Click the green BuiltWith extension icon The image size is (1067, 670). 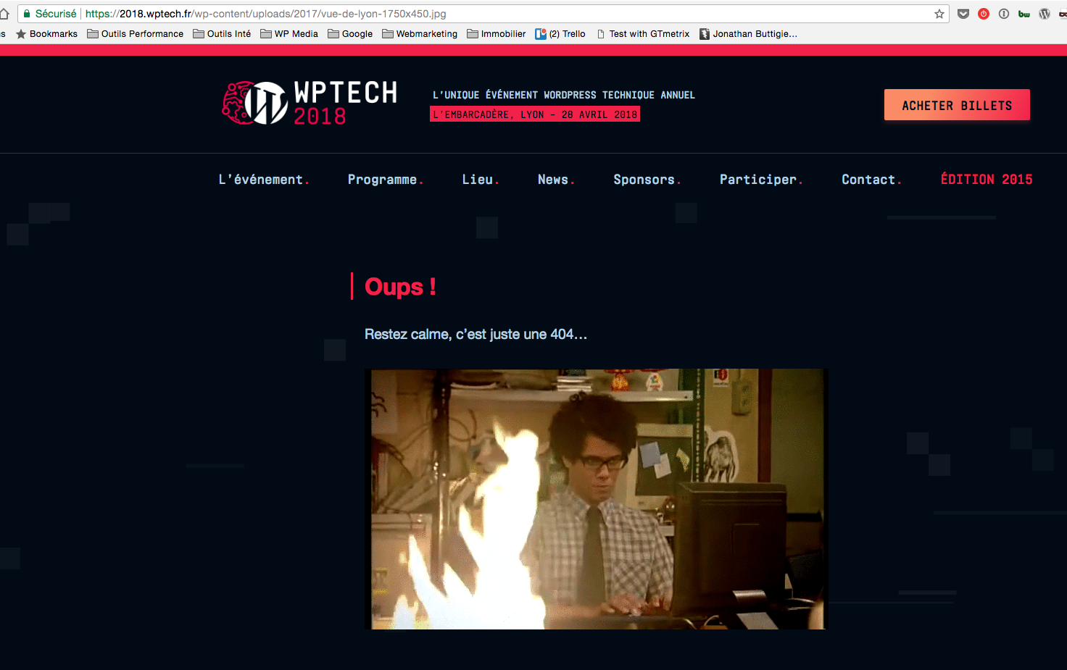point(1024,14)
